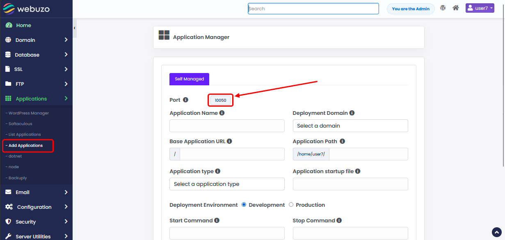Screen dimensions: 505x240
Task: Click the home icon in top bar
Action: tap(455, 8)
